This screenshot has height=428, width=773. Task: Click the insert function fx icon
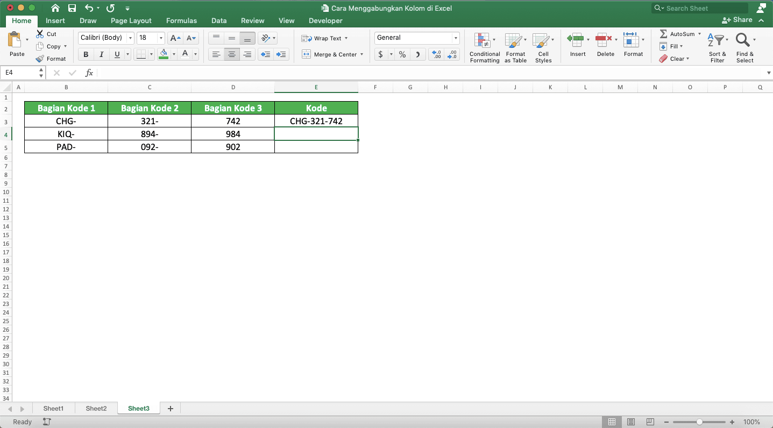click(89, 73)
